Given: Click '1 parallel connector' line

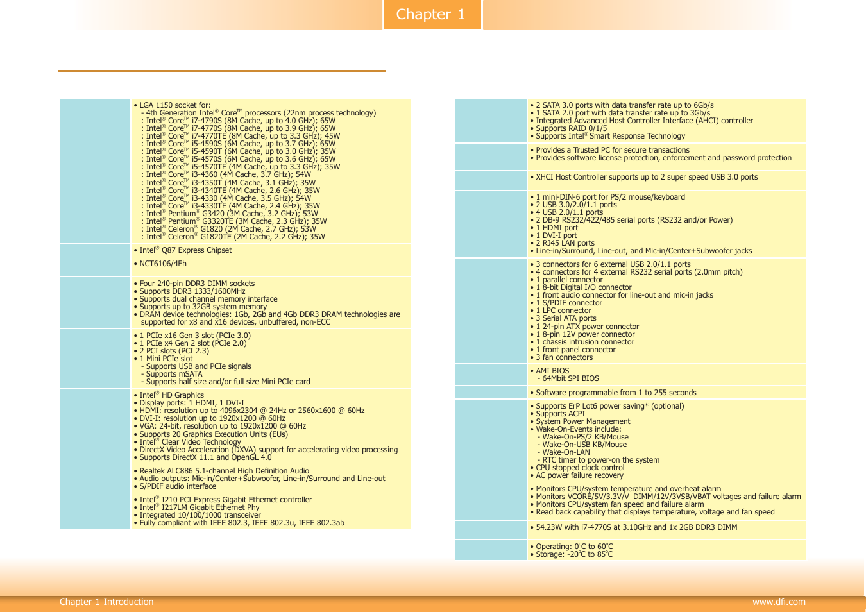Looking at the screenshot, I should click(566, 280).
